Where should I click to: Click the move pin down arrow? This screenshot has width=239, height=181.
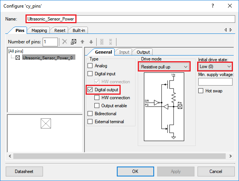pos(91,41)
